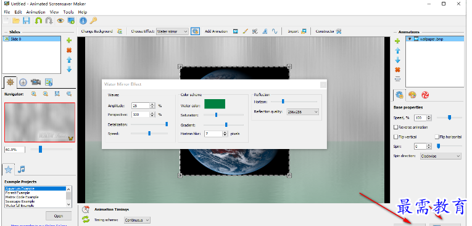Adjust the Spin spinner arrows
The image size is (472, 226).
[x=429, y=147]
